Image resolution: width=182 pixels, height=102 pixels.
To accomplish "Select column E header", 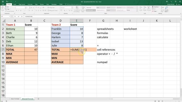I will pyautogui.click(x=76, y=21).
